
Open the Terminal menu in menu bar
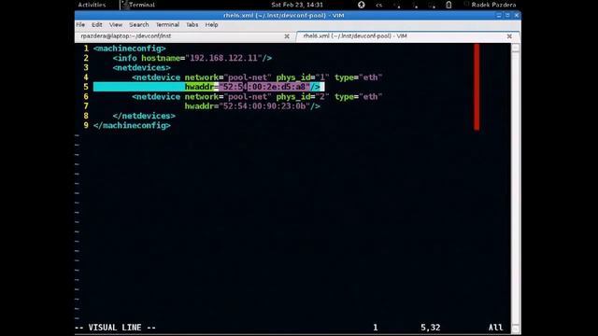pyautogui.click(x=167, y=25)
